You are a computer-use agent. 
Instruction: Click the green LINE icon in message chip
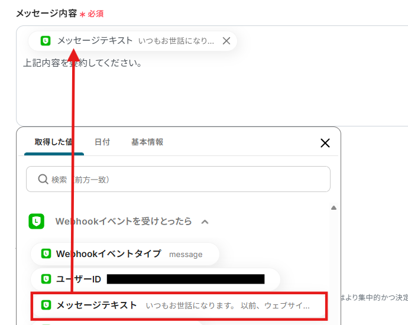click(46, 41)
